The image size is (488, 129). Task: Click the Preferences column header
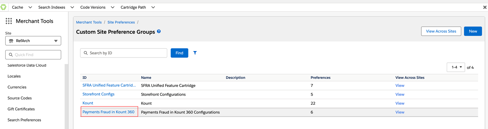click(320, 78)
